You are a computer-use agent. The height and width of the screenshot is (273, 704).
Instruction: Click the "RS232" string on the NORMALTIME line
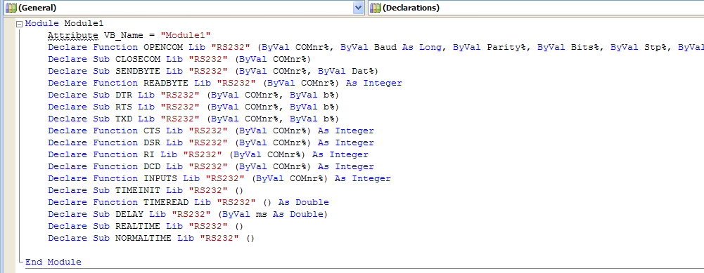coord(219,238)
